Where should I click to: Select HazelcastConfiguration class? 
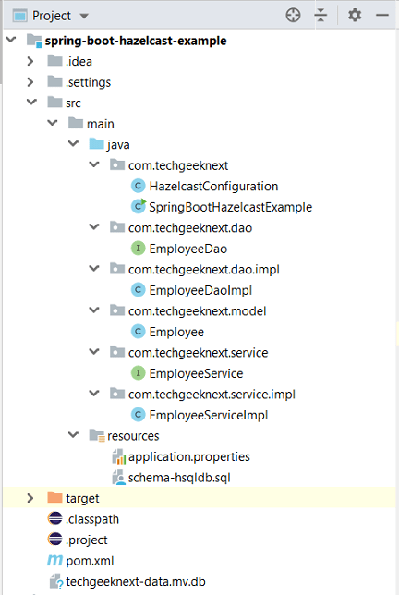(213, 186)
